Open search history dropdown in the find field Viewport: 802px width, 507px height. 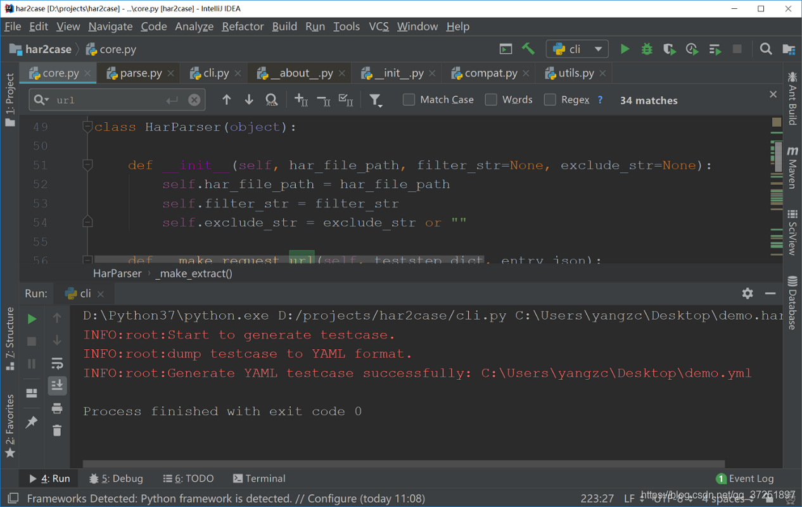coord(41,100)
